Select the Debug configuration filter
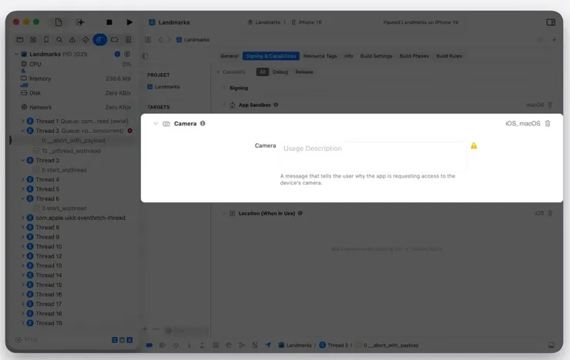Image resolution: width=570 pixels, height=360 pixels. point(280,72)
